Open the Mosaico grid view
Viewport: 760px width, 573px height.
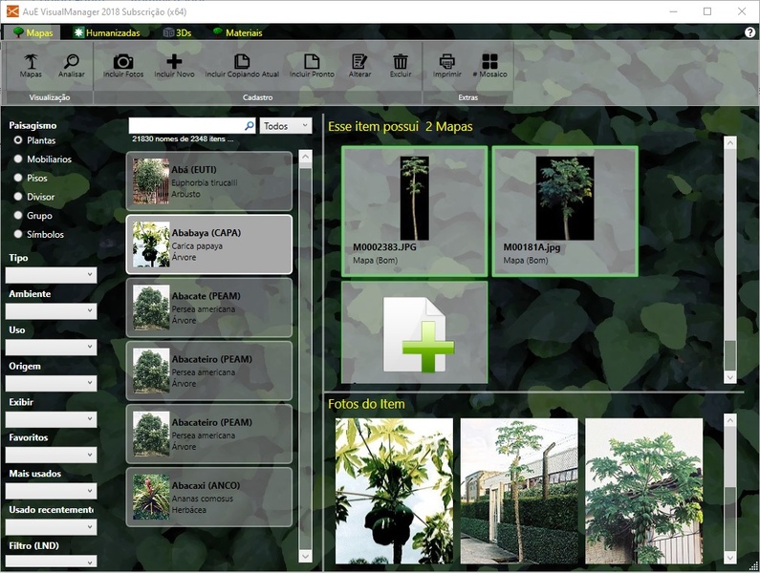tap(489, 63)
